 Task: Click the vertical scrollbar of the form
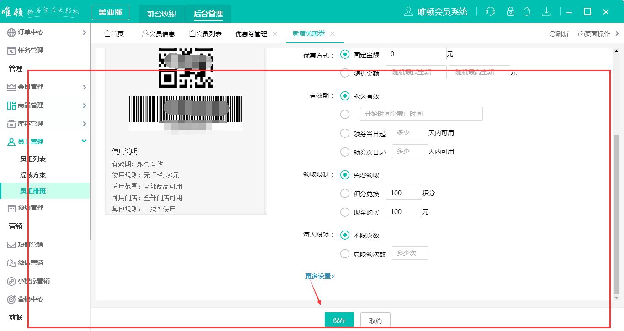click(616, 215)
